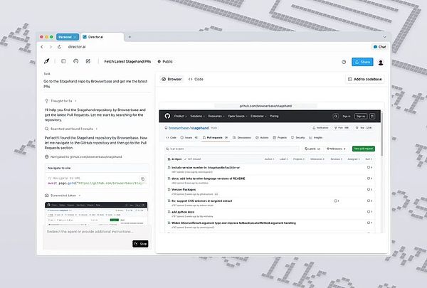Select the Browser tab

(172, 80)
